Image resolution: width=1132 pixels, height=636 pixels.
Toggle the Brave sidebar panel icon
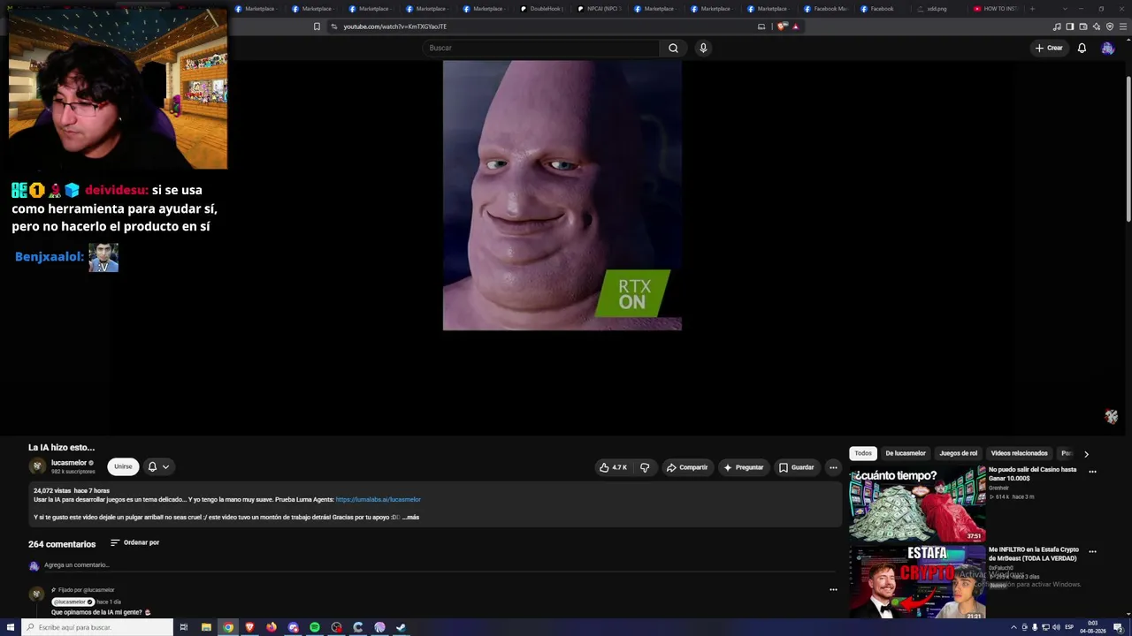click(x=1070, y=26)
